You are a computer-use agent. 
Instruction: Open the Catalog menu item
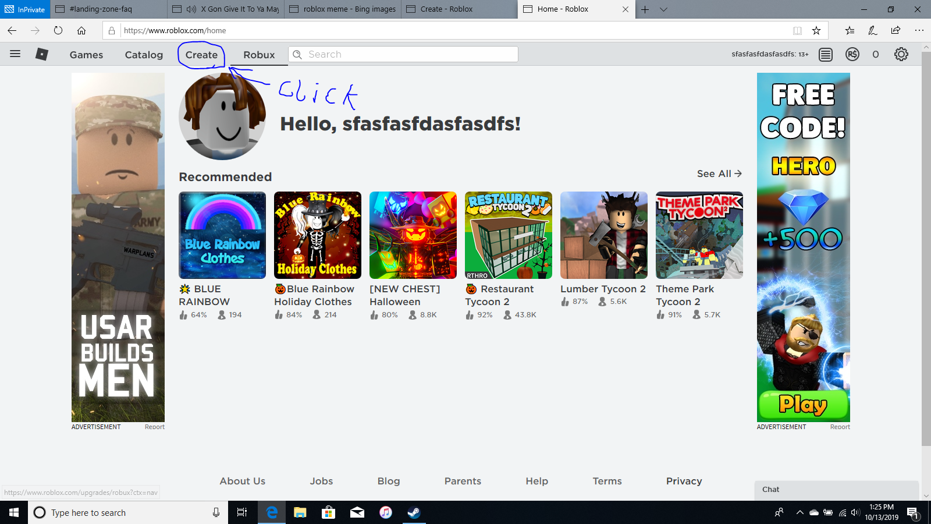tap(144, 55)
